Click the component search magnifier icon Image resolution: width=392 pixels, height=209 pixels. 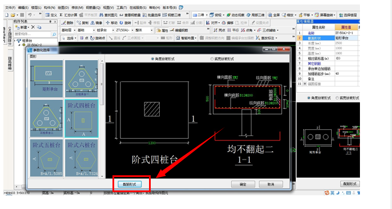54,34
